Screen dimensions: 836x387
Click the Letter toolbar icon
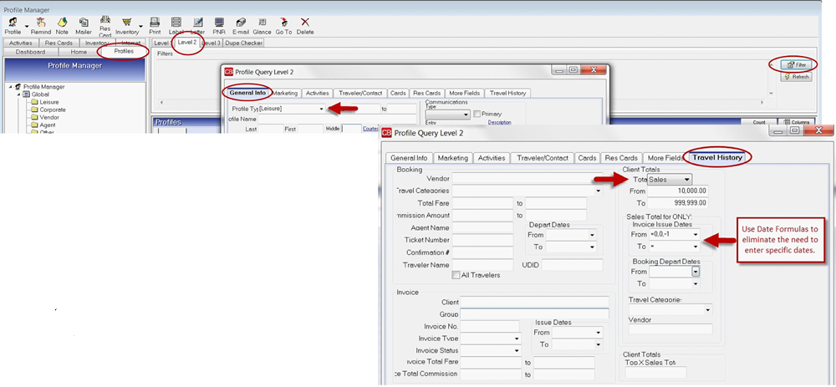click(x=198, y=23)
